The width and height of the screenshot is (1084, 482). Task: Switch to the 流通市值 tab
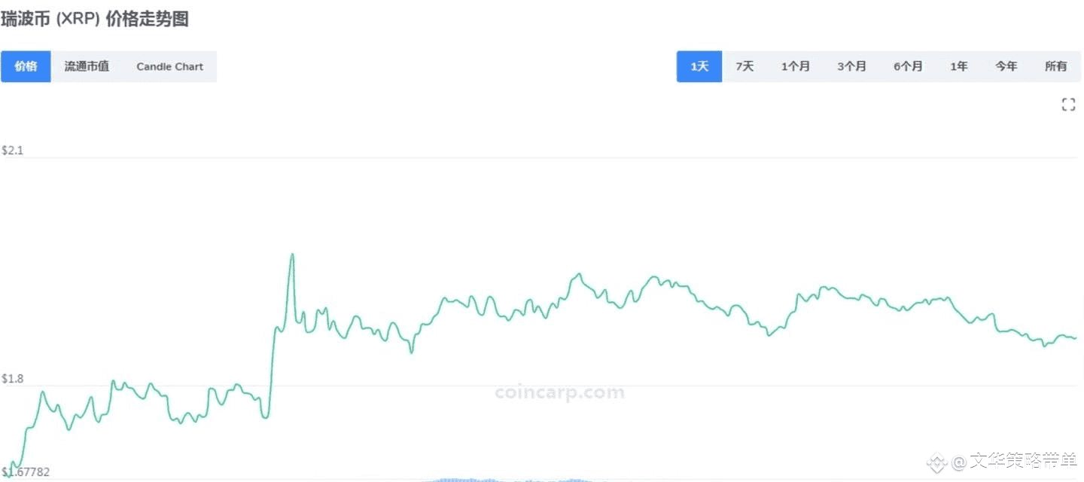(87, 66)
